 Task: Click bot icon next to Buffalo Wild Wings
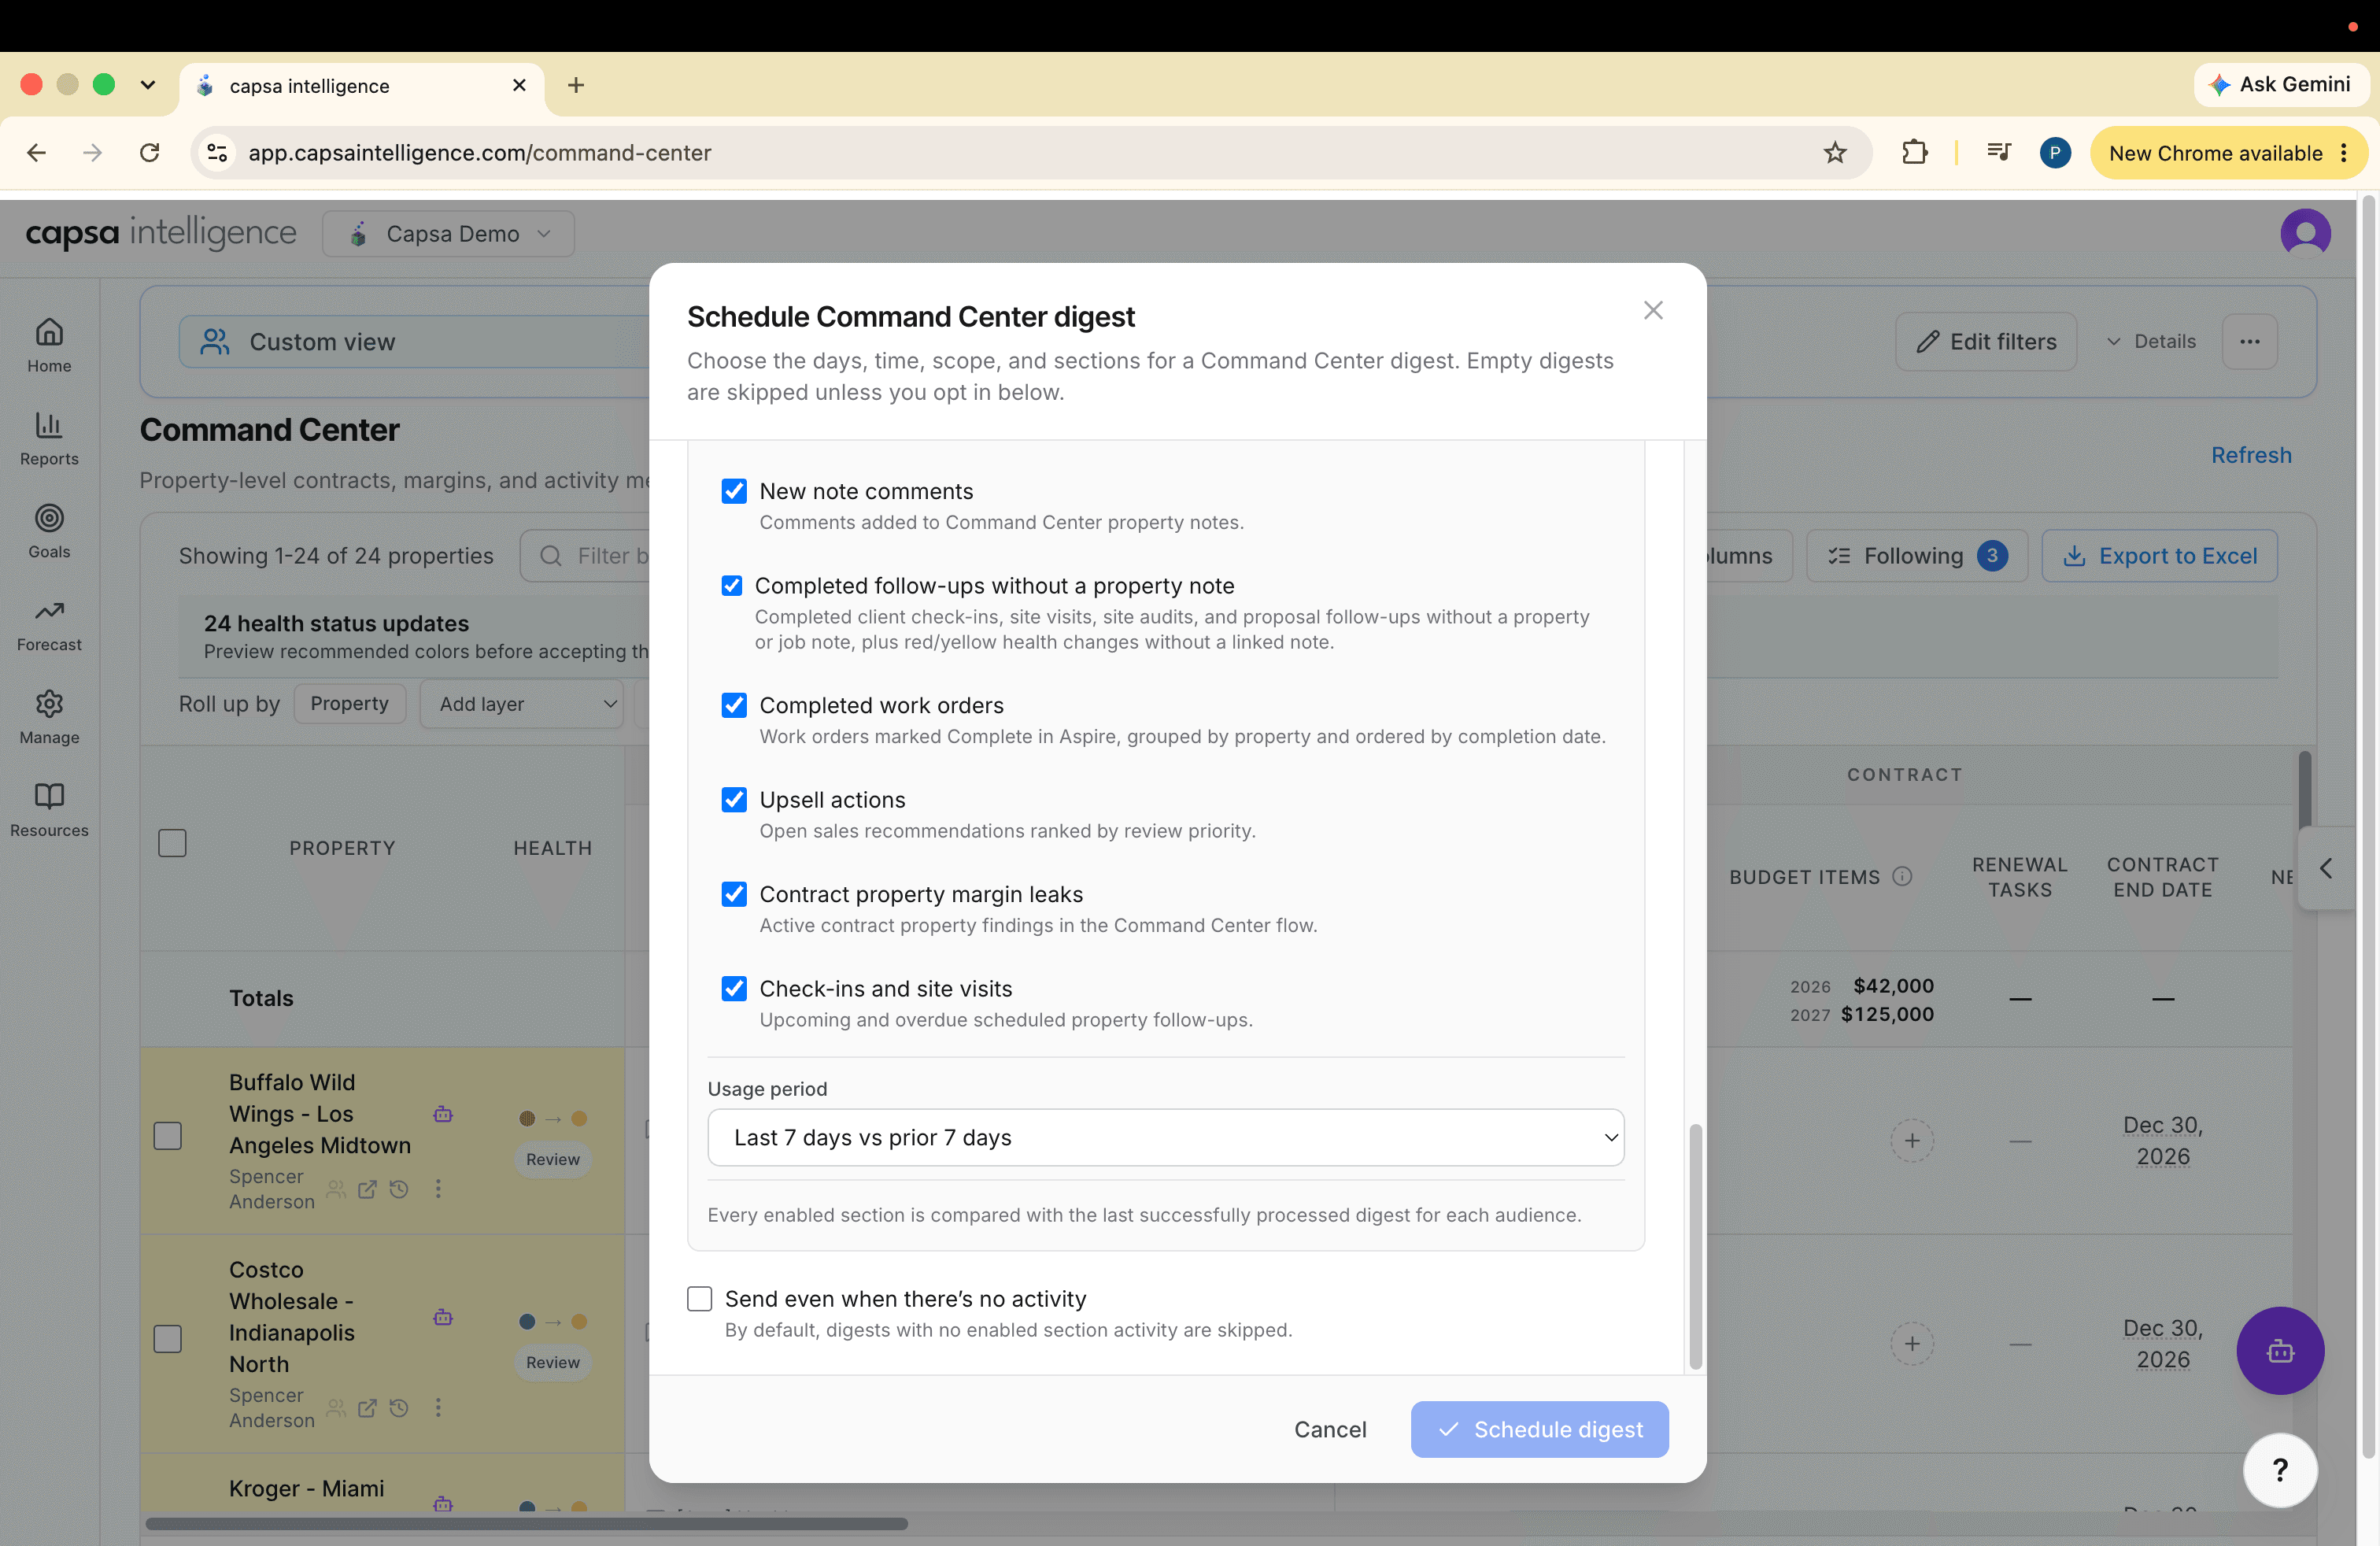coord(443,1114)
